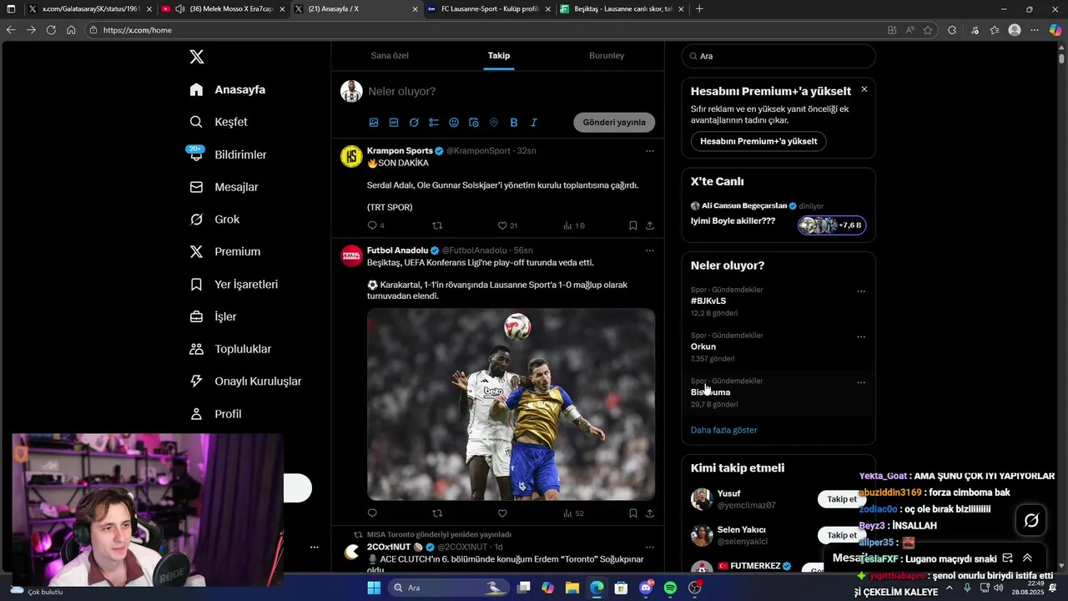Screen dimensions: 1068x601
Task: Open Keşfet (Explore) from the sidebar
Action: pos(219,122)
